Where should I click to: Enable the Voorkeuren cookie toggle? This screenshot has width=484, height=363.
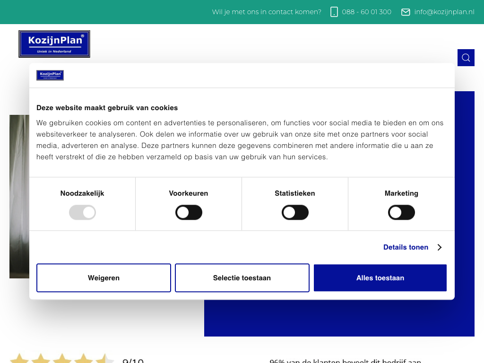(x=189, y=212)
